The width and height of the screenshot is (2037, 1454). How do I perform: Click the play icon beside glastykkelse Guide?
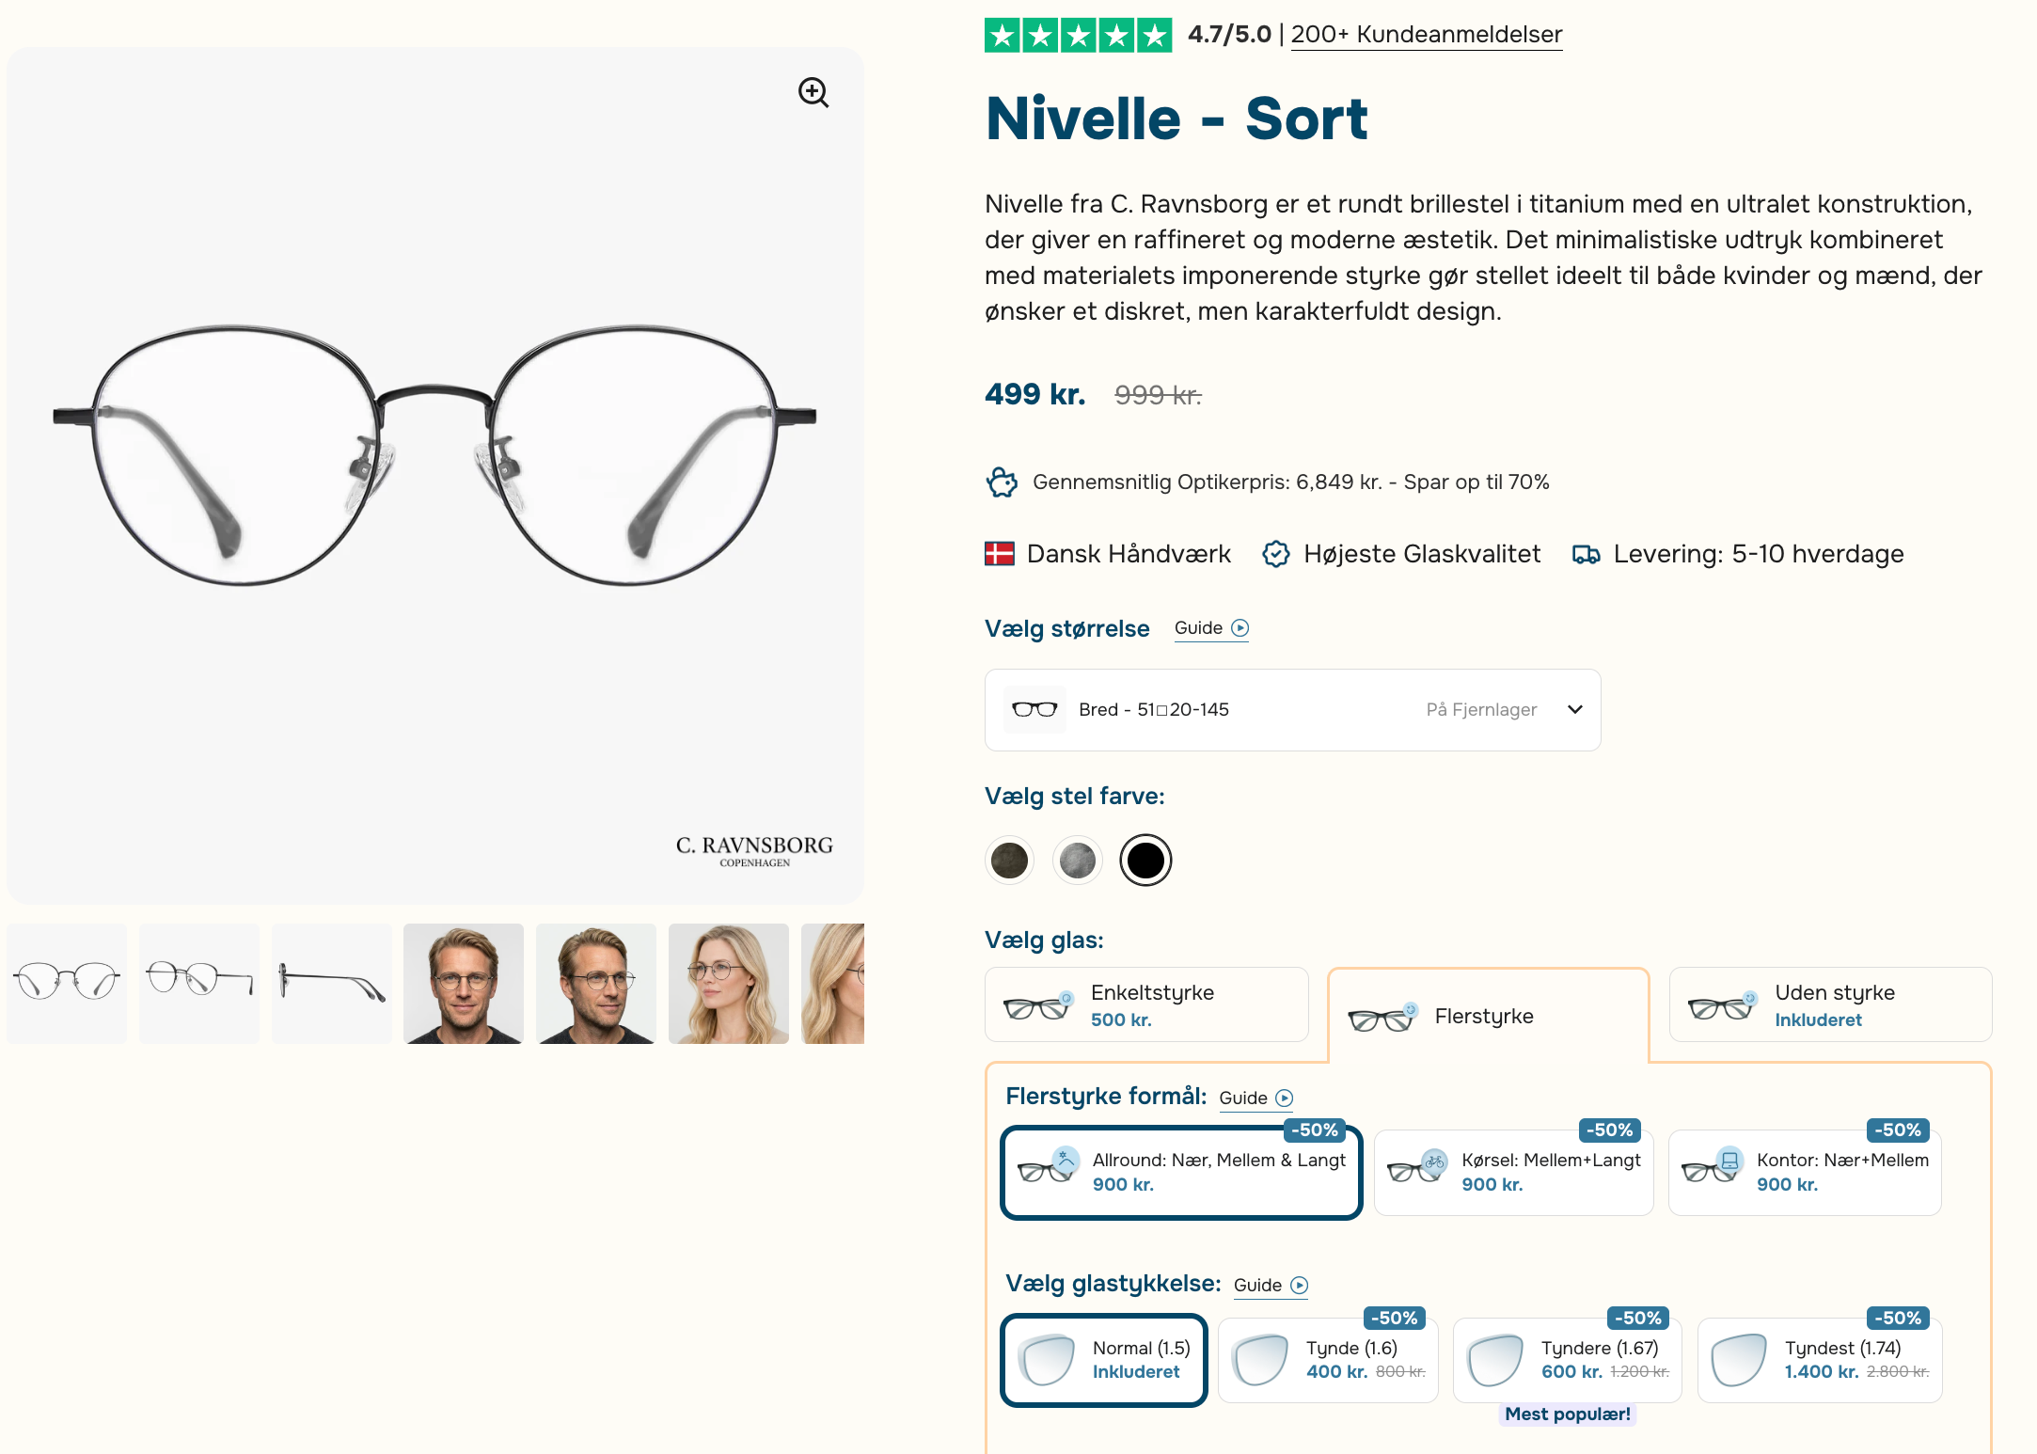coord(1300,1286)
